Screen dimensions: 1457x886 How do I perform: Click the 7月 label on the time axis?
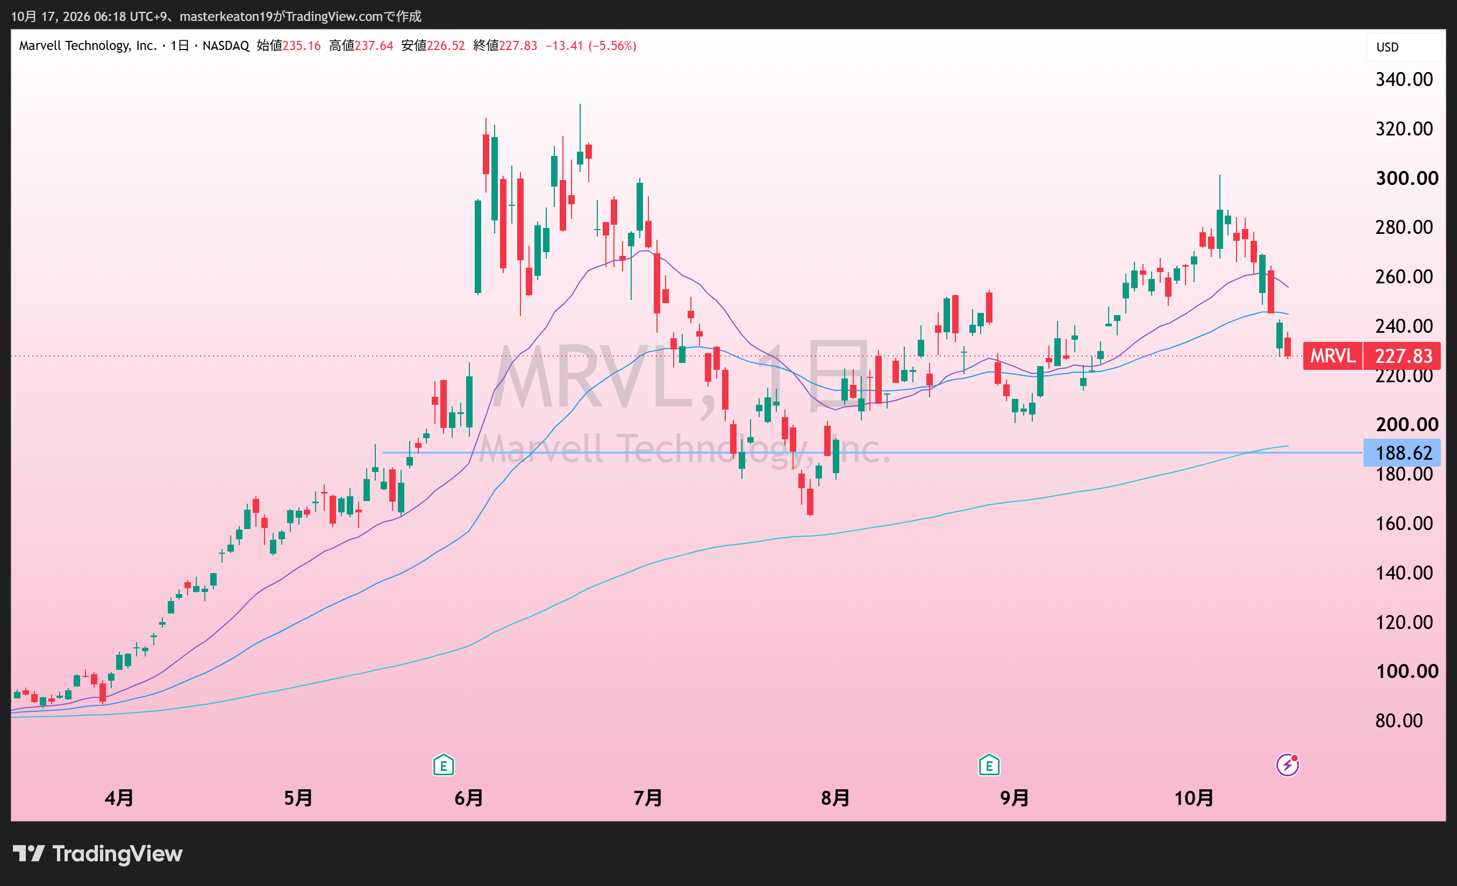[648, 798]
